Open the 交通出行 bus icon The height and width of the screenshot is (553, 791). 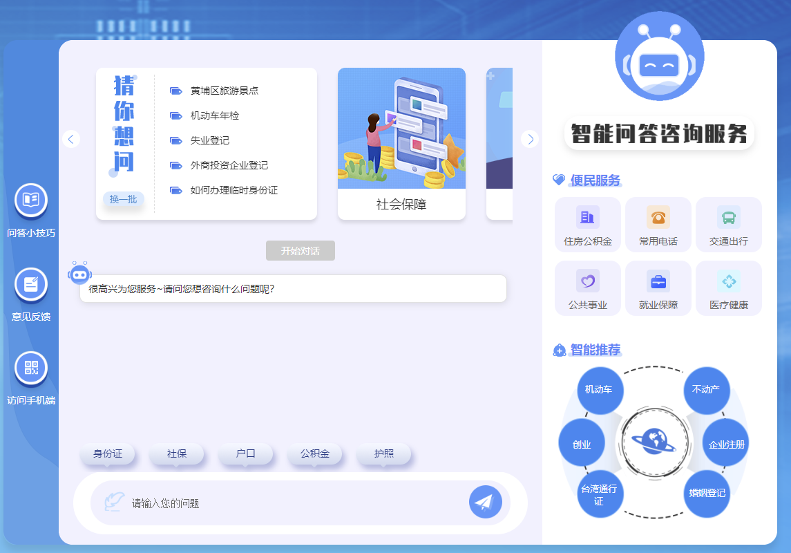[x=729, y=218]
